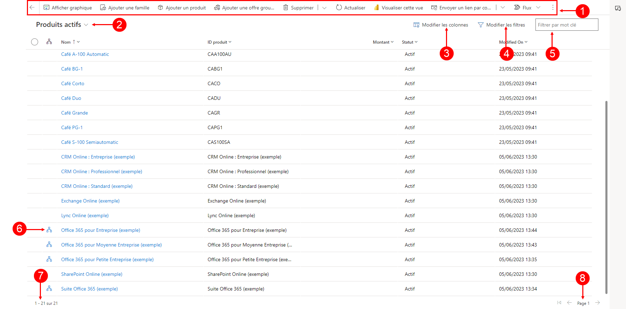Click Actif status for Café Corto row

click(x=410, y=83)
